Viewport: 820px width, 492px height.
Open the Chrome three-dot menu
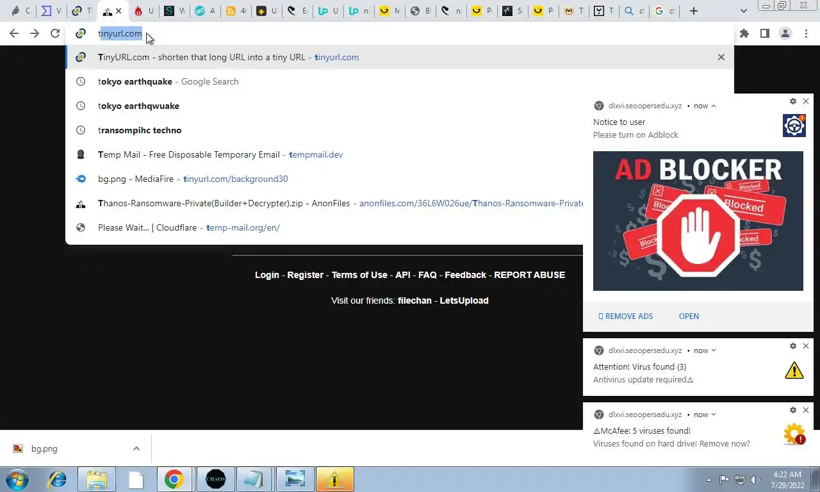pos(806,33)
